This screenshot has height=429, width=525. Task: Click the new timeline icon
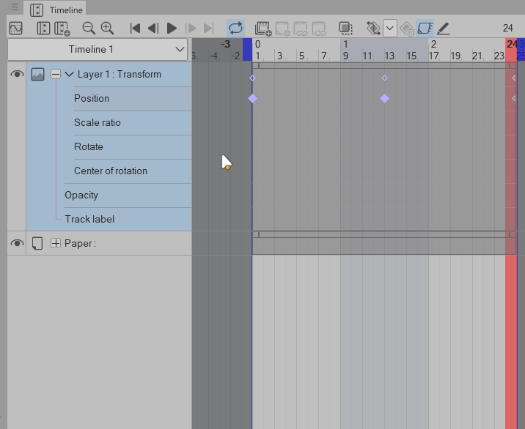pos(62,29)
